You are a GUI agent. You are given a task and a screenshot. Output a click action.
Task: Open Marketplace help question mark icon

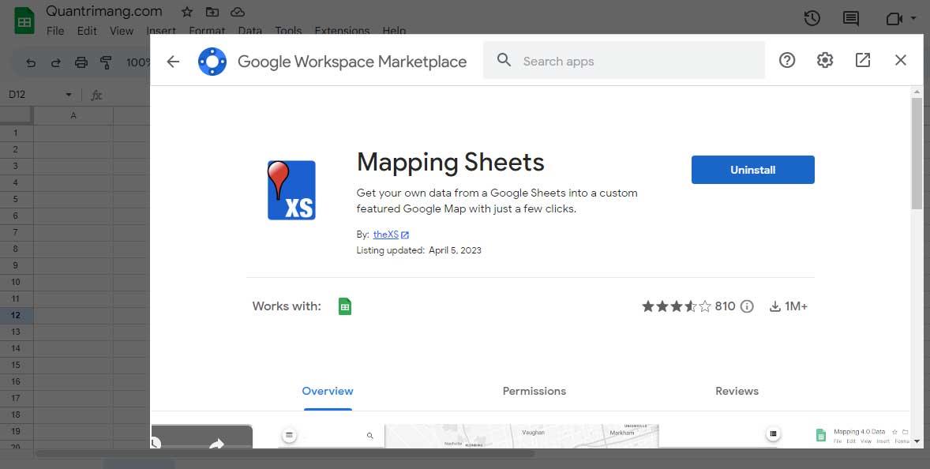click(x=787, y=60)
